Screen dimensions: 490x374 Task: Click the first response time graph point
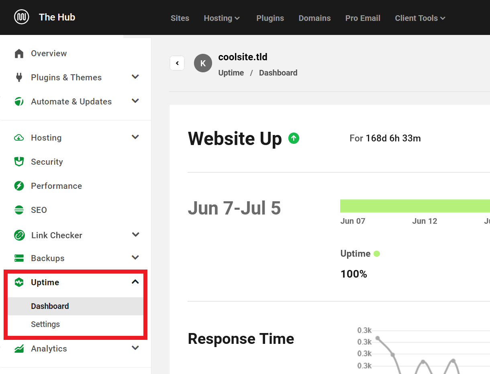point(378,338)
